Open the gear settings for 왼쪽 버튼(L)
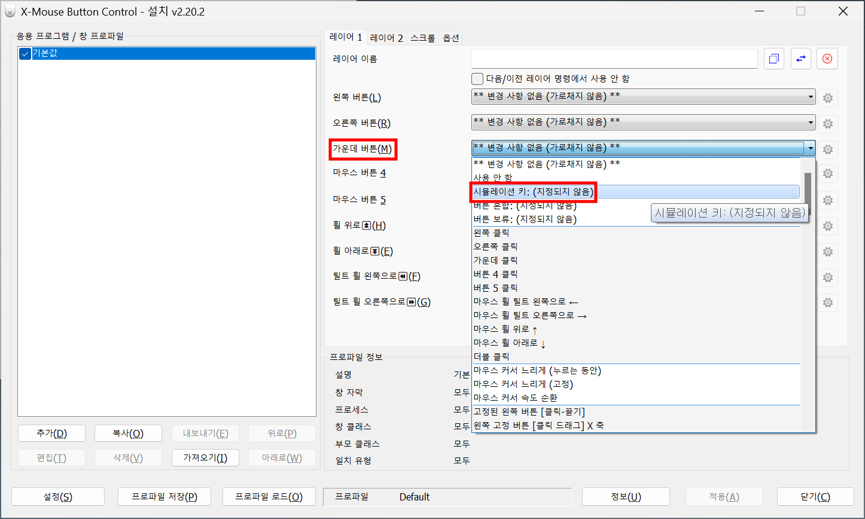Image resolution: width=865 pixels, height=519 pixels. (828, 98)
